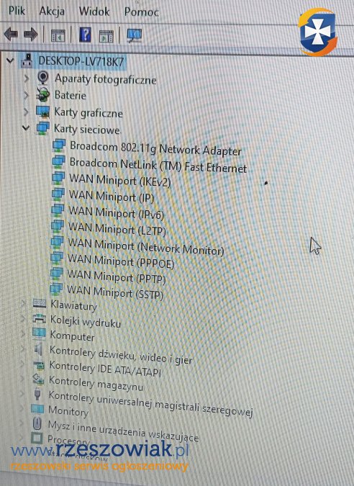
Task: Expand the Karty graficzne category
Action: [27, 112]
